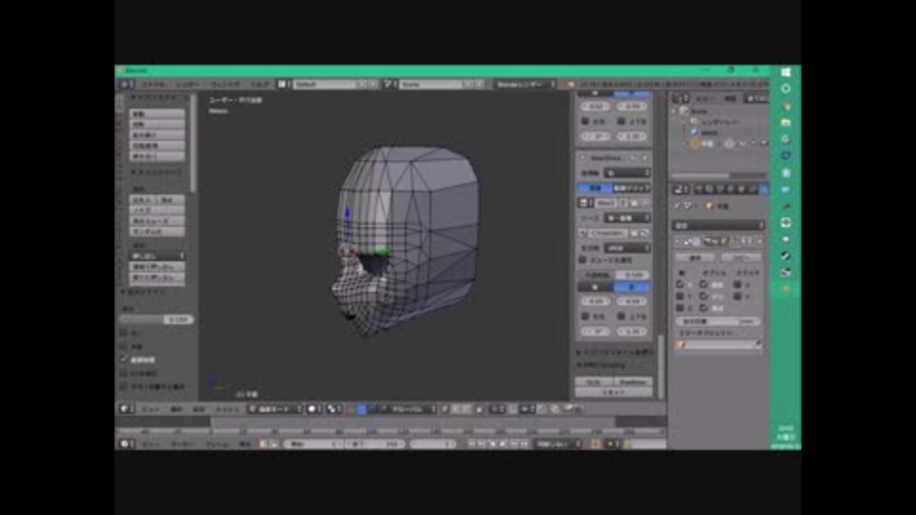Viewport: 916px width, 515px height.
Task: Open the Properties editor type icon
Action: (x=680, y=189)
